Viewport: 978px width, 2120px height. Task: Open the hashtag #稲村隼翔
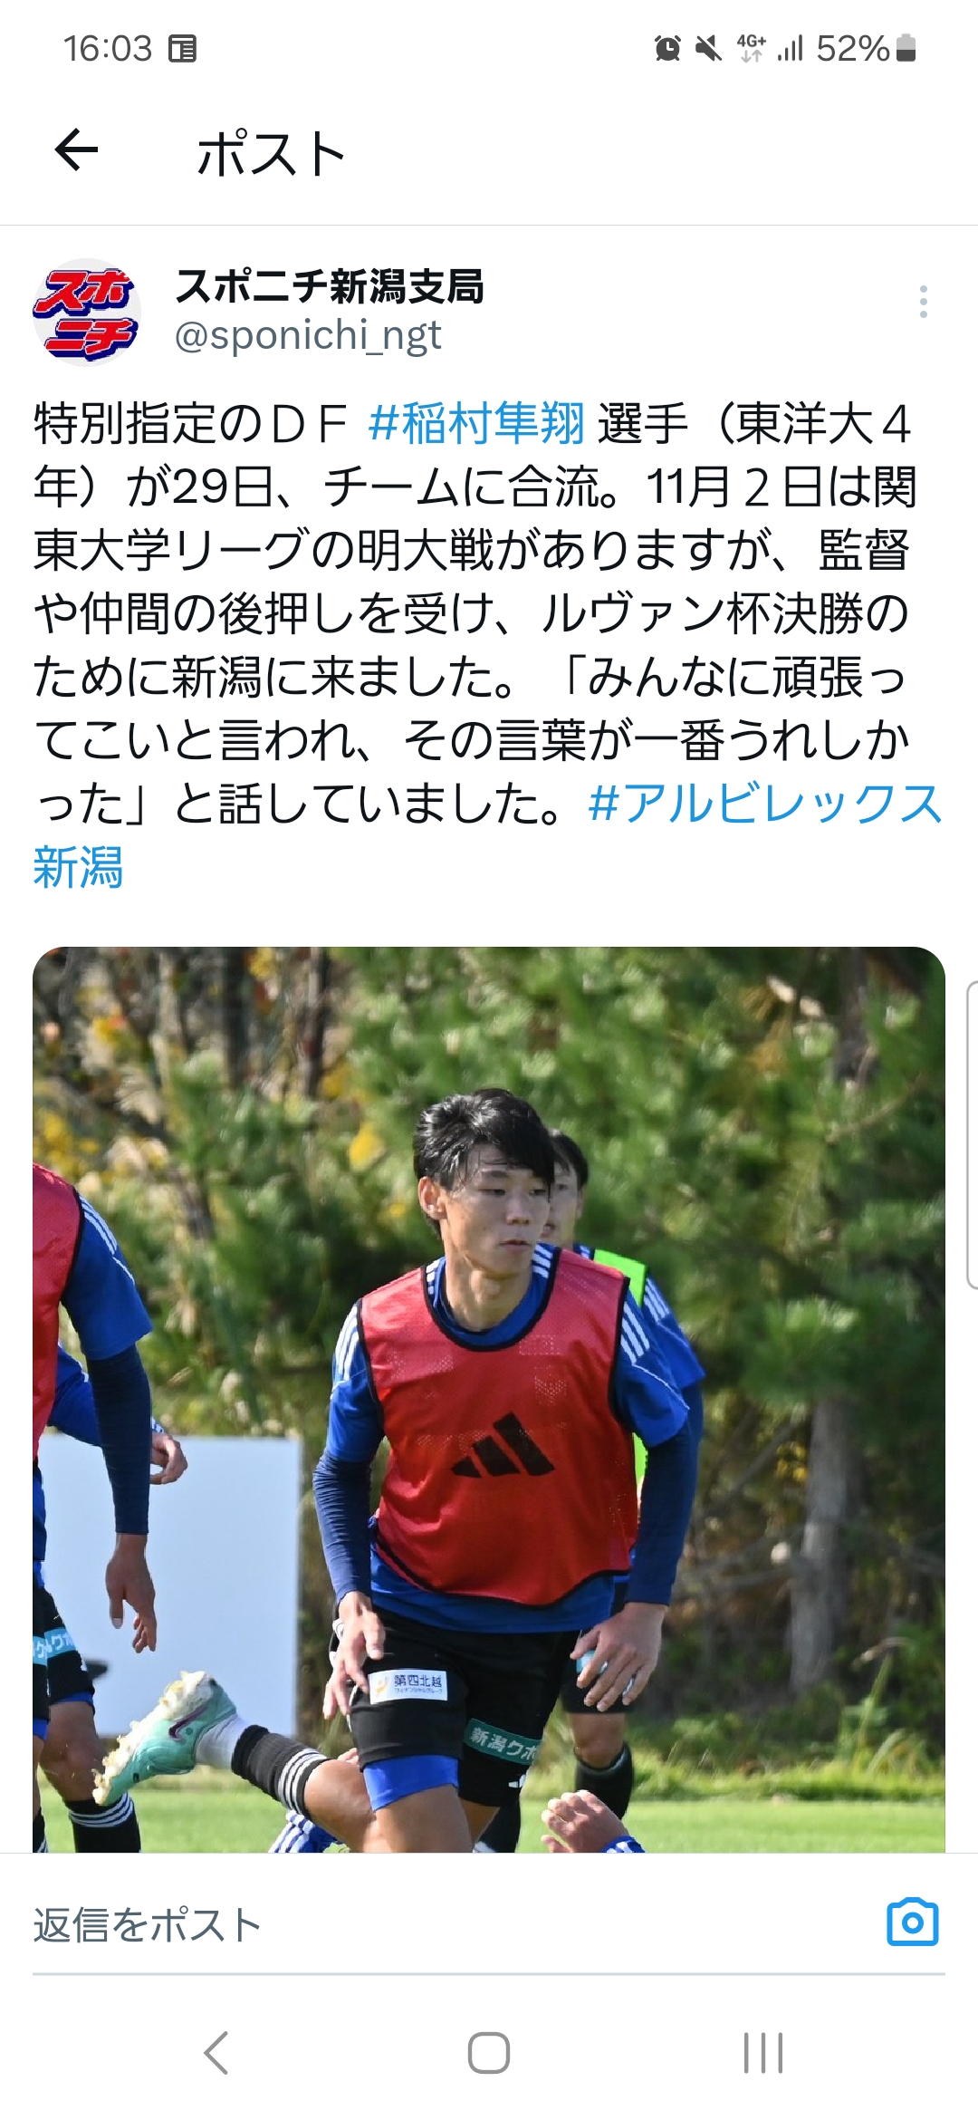click(x=477, y=424)
